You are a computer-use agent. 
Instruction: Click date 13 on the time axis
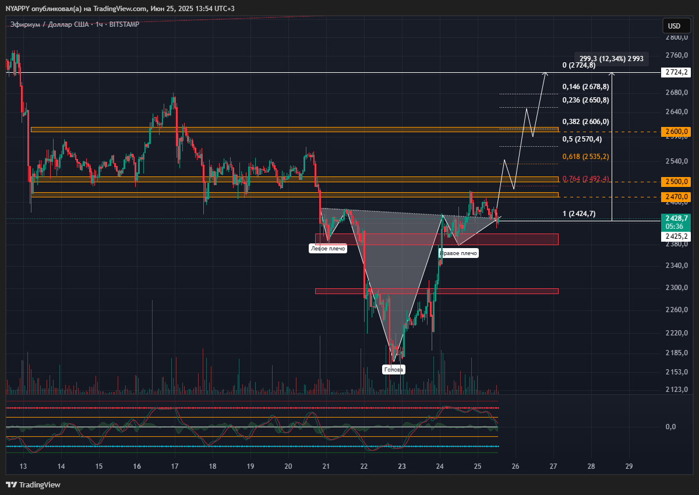(23, 466)
